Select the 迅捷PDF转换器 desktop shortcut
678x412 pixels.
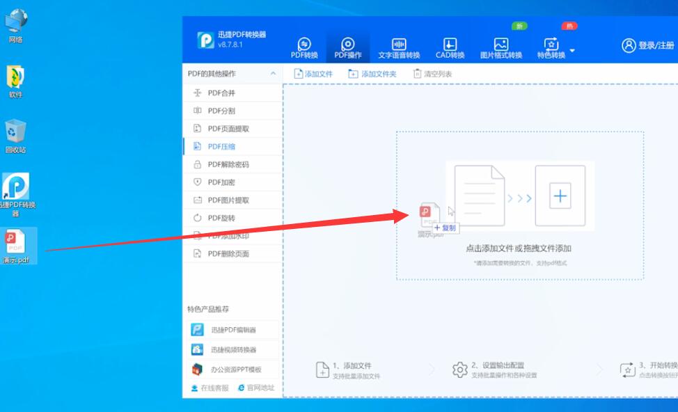click(16, 194)
